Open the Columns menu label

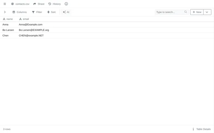[22, 12]
